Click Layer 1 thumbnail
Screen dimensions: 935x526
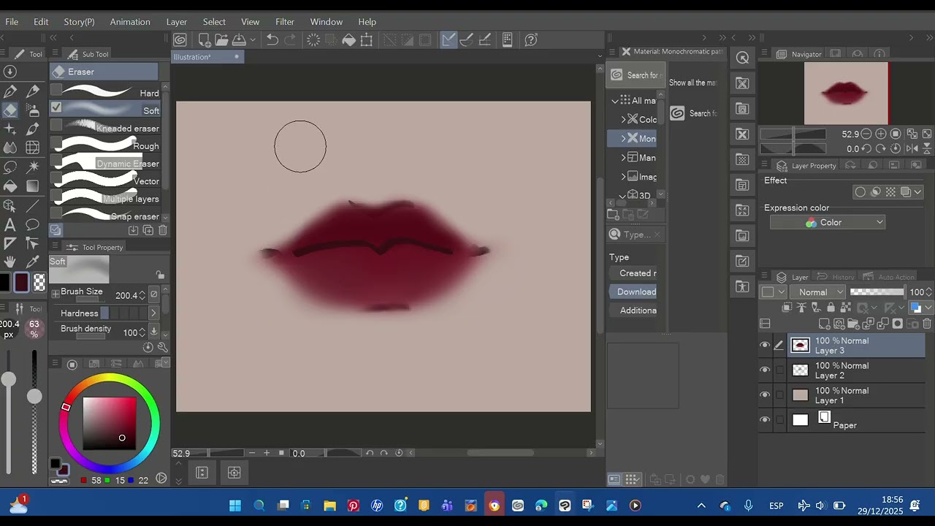801,395
